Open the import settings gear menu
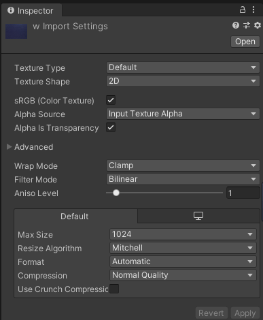 click(258, 25)
